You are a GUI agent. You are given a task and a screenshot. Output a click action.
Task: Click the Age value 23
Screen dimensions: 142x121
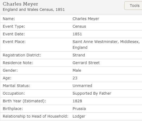(75, 78)
